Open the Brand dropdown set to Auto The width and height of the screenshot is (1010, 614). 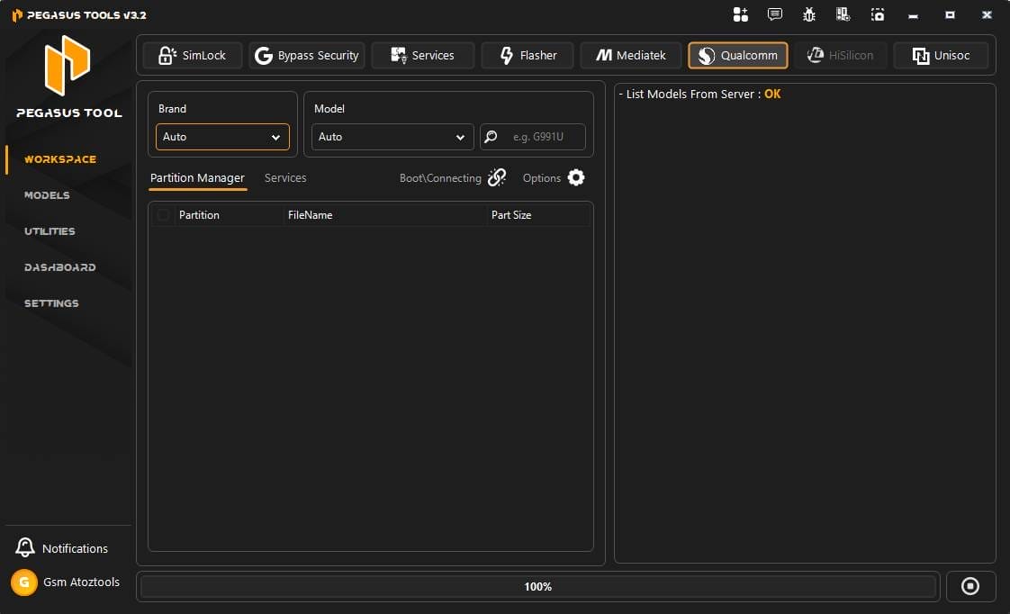[x=222, y=137]
